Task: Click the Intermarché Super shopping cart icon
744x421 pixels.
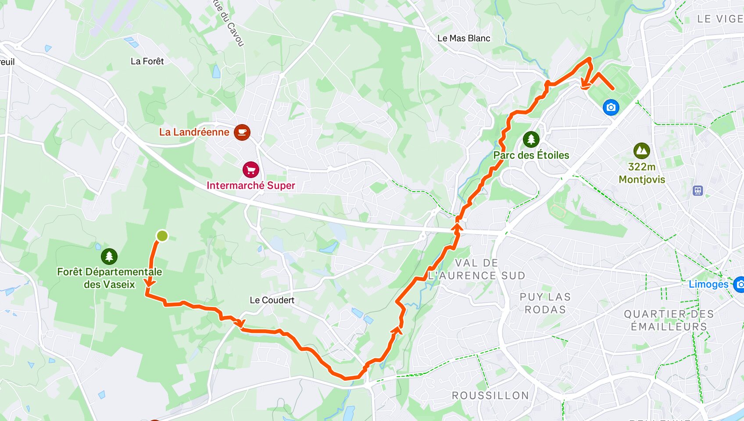Action: 250,170
